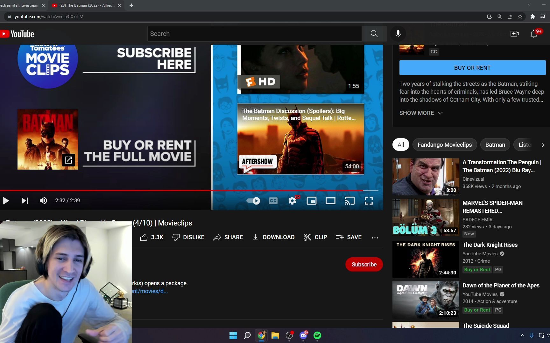The height and width of the screenshot is (343, 550).
Task: Select the Fandango Movieclips chip
Action: [x=445, y=145]
